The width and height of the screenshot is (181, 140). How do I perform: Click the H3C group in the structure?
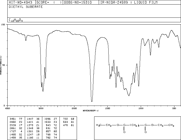pos(99,125)
